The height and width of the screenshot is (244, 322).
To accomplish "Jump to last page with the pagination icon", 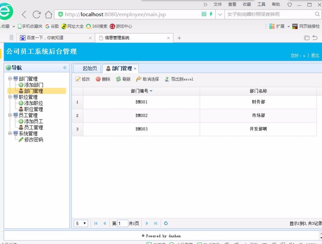I will tap(155, 223).
